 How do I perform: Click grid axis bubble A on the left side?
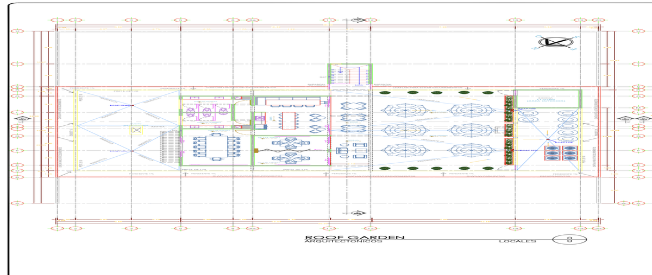(x=17, y=203)
